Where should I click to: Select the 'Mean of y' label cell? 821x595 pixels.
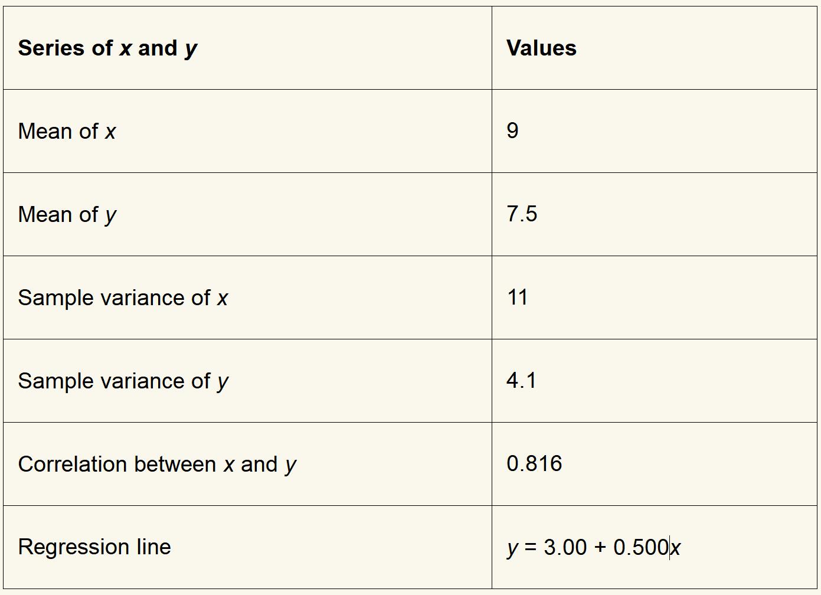tap(67, 215)
